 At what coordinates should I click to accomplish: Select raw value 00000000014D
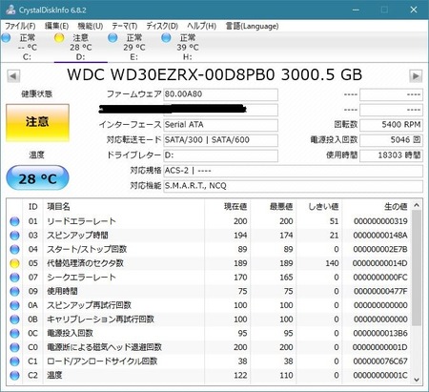click(x=380, y=263)
